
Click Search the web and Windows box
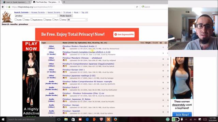[x=31, y=119]
